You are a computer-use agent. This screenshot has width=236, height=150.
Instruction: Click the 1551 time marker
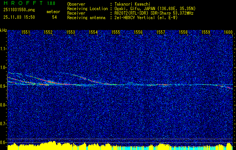26,33
